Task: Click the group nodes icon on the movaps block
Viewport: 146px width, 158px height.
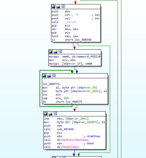Action: tap(60, 52)
